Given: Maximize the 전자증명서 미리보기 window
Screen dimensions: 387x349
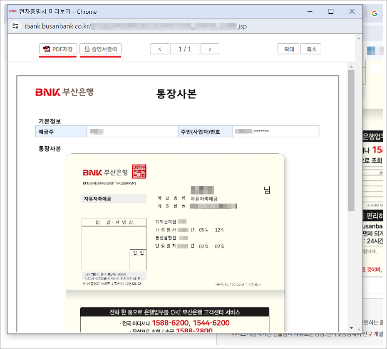Looking at the screenshot, I should (331, 11).
